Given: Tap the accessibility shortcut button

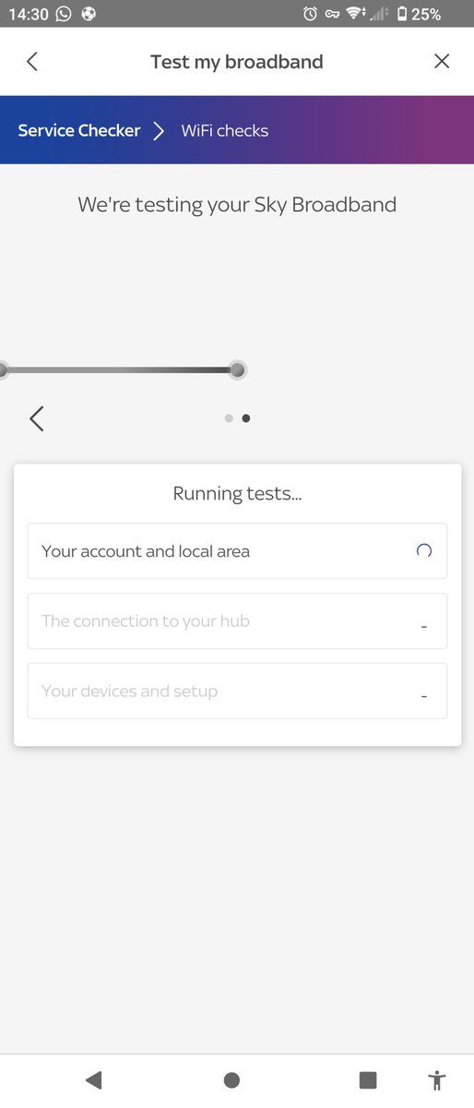Looking at the screenshot, I should (437, 1079).
